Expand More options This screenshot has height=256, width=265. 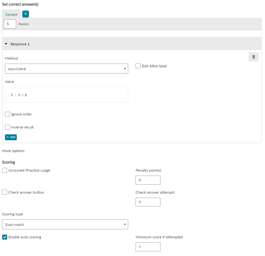click(x=13, y=151)
